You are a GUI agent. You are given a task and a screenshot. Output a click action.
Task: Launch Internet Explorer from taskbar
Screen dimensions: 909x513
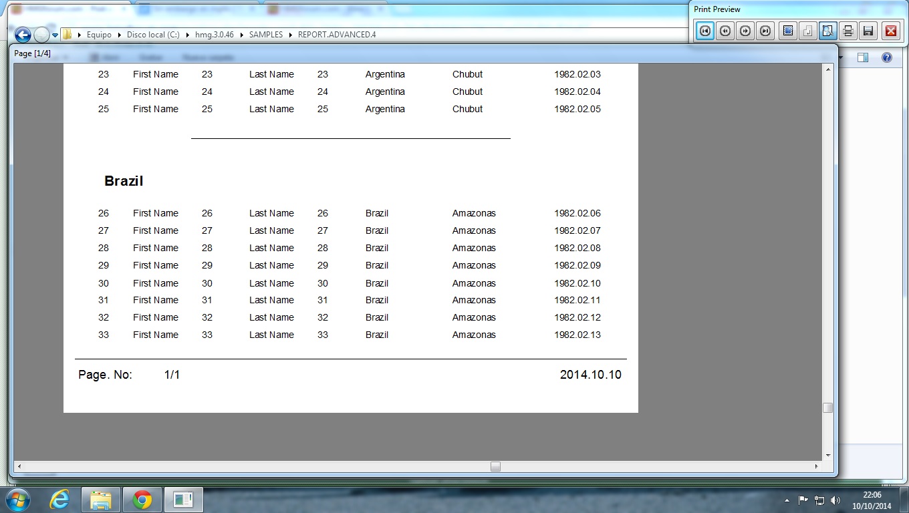coord(60,500)
